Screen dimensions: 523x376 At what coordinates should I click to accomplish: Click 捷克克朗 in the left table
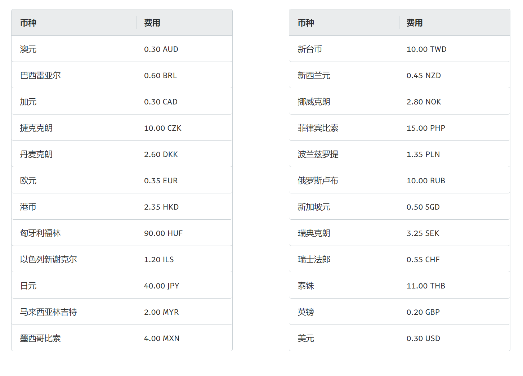tap(36, 128)
